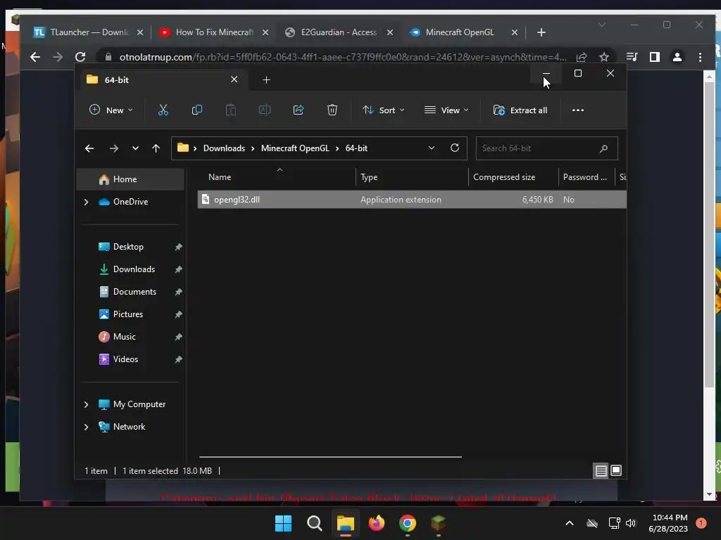The image size is (721, 540).
Task: Open Chrome profile icon
Action: [677, 57]
